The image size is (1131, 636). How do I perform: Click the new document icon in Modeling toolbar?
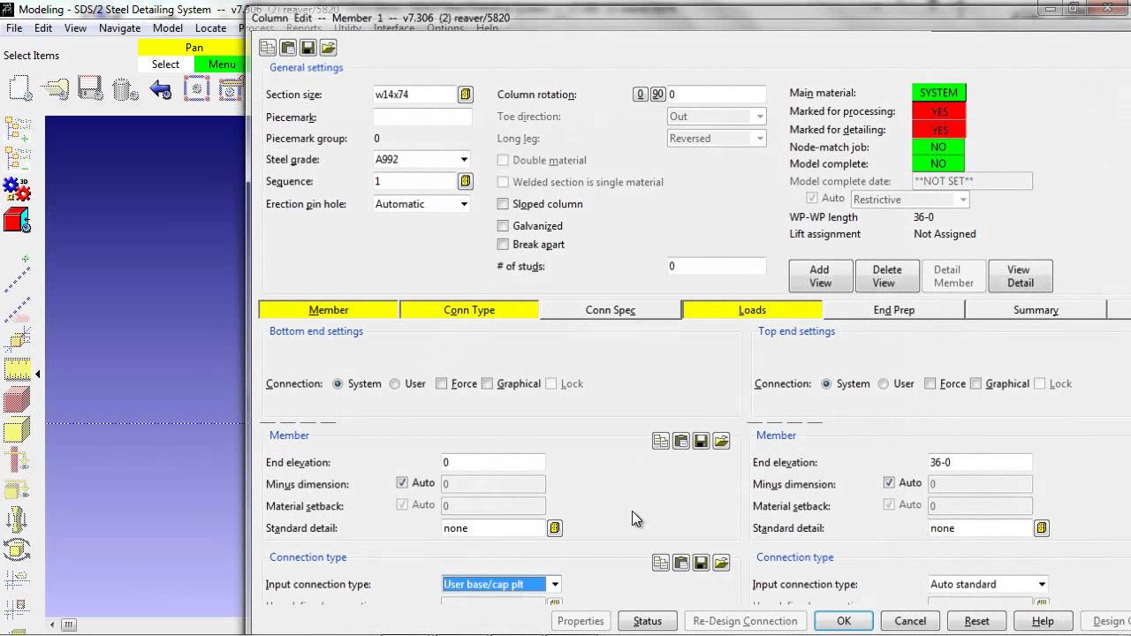20,88
